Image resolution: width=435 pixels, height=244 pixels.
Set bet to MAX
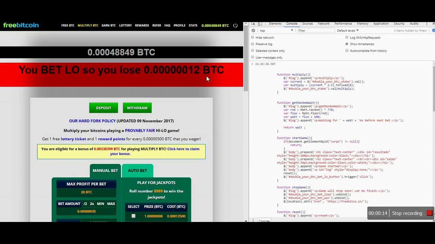[111, 204]
